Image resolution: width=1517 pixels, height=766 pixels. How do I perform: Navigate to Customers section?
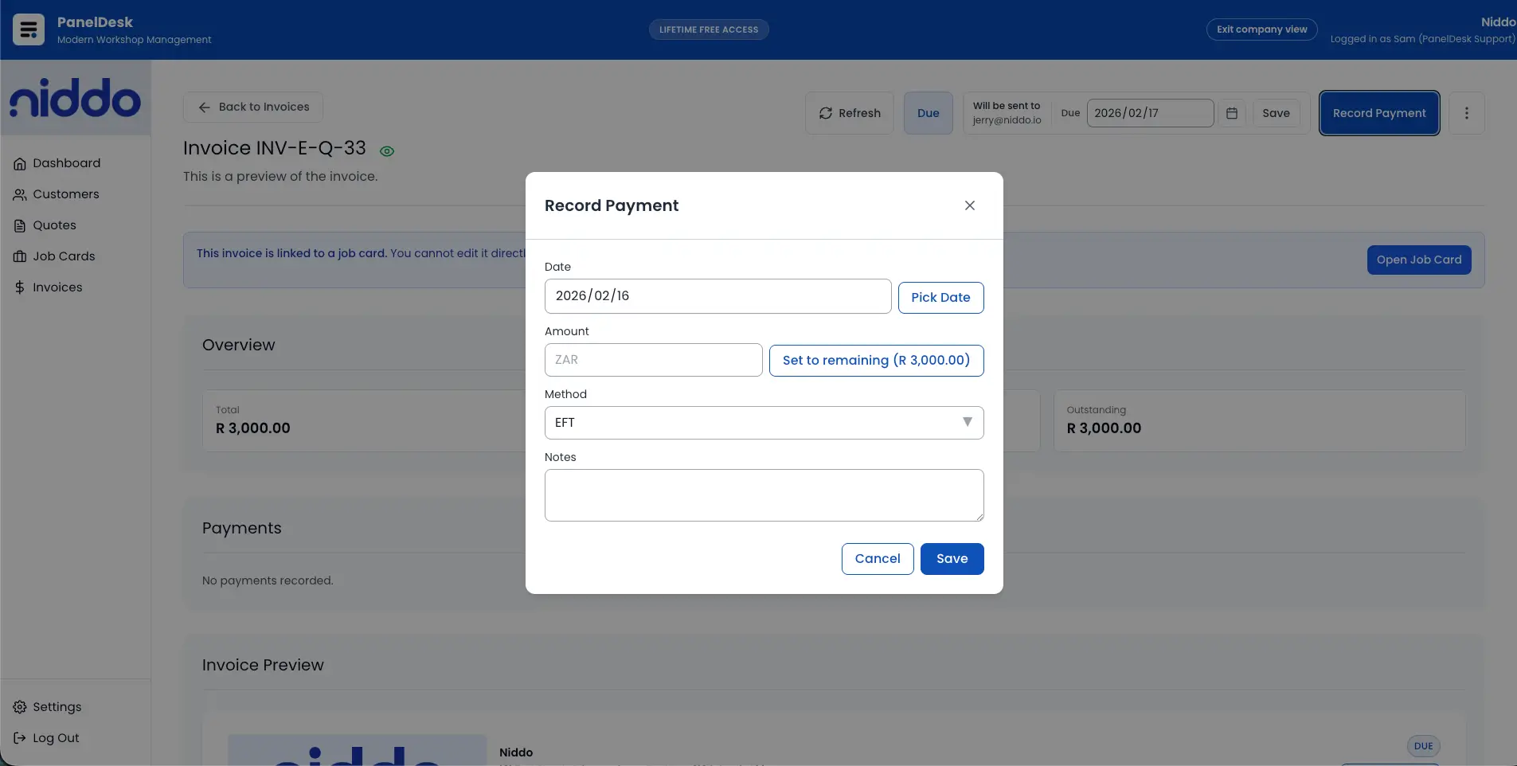click(x=66, y=193)
